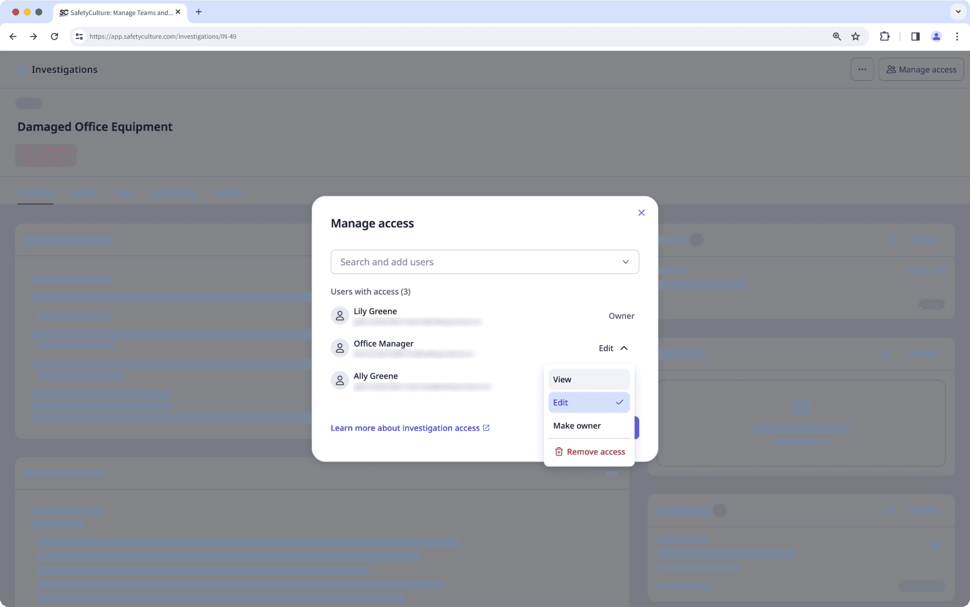Click the zoom magnifier icon in the address bar
Viewport: 970px width, 607px height.
(837, 36)
